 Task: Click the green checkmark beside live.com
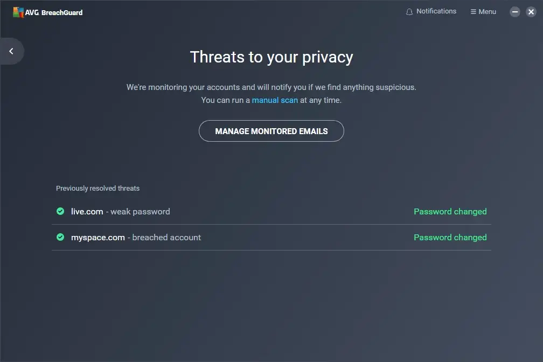pos(60,211)
